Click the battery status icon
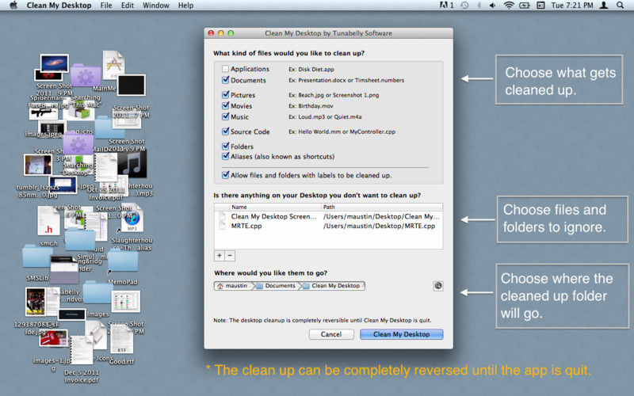This screenshot has width=634, height=396. 525,6
